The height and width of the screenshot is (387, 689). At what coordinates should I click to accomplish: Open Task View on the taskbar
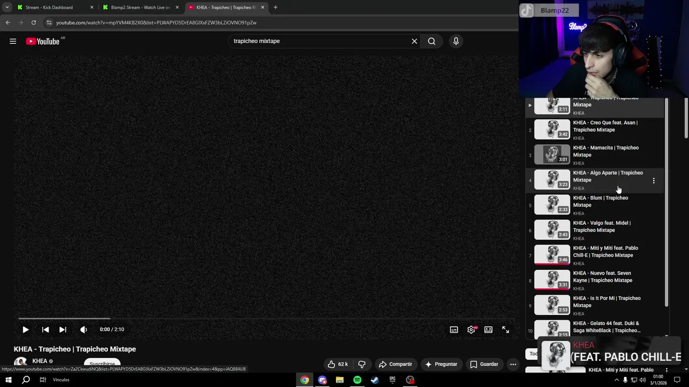click(x=43, y=380)
